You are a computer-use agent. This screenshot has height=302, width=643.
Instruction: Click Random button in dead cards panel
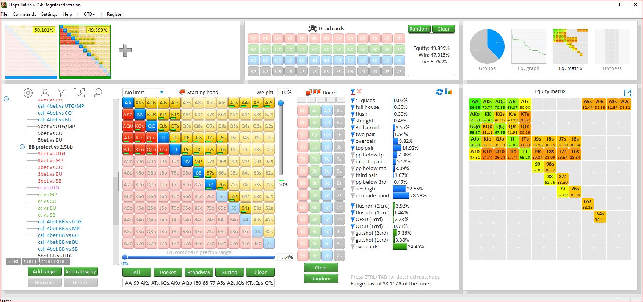tap(419, 29)
